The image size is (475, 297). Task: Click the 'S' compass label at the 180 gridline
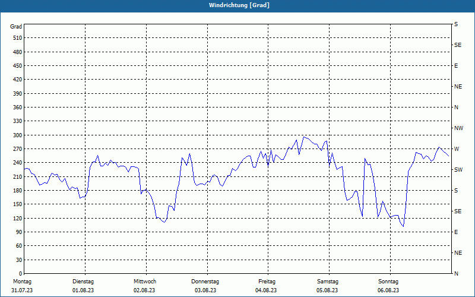pos(456,190)
